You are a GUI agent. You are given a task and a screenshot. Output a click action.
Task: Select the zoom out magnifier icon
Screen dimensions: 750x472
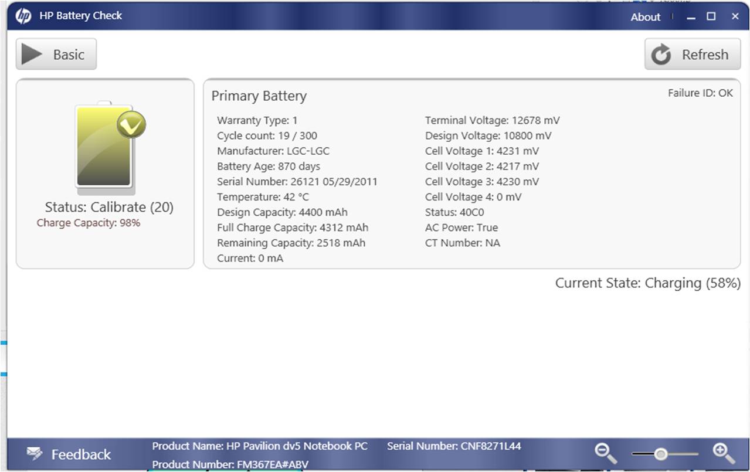pos(605,453)
